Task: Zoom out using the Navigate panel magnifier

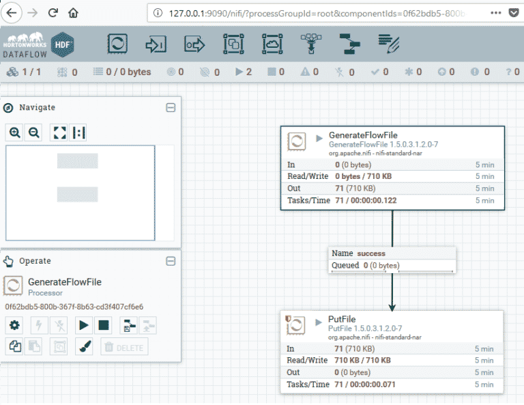Action: point(33,132)
